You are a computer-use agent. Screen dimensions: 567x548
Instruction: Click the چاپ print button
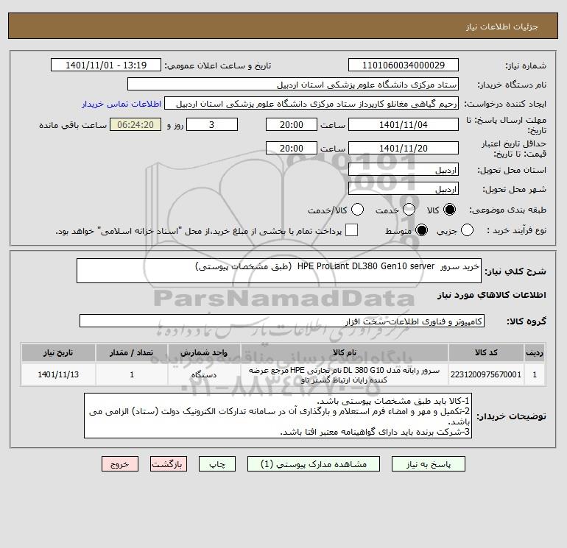click(x=217, y=464)
